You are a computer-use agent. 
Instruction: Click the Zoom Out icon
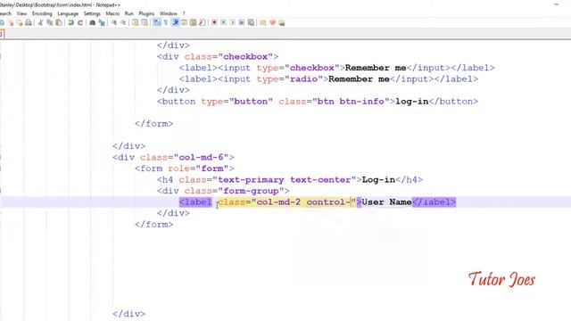coord(123,22)
